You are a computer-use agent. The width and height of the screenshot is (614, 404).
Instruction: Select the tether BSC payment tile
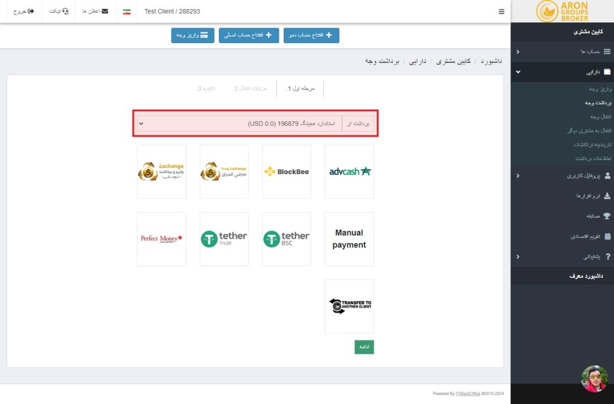286,239
